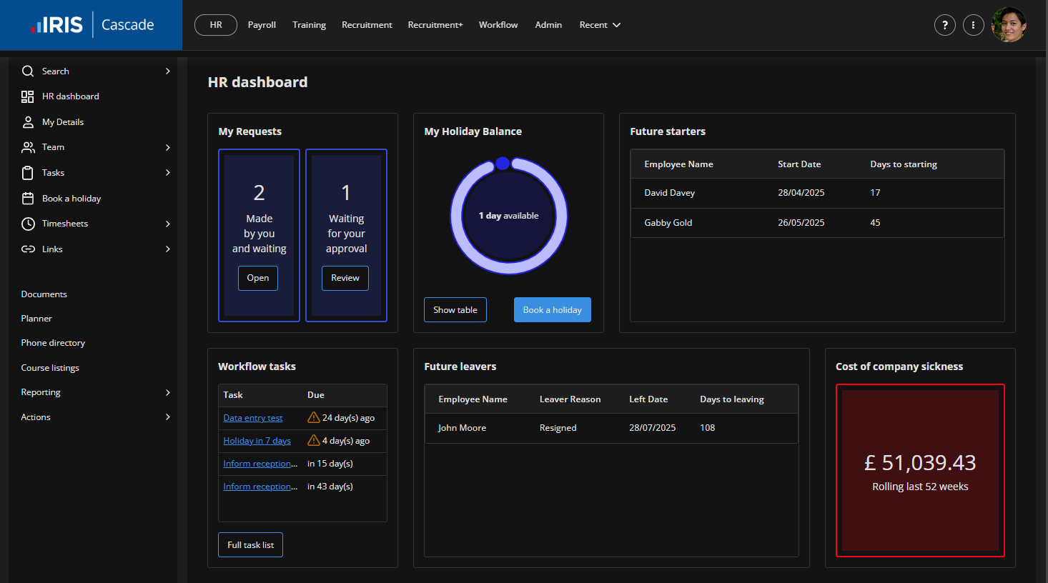1048x583 pixels.
Task: Click the Book a holiday calendar icon
Action: tap(28, 199)
